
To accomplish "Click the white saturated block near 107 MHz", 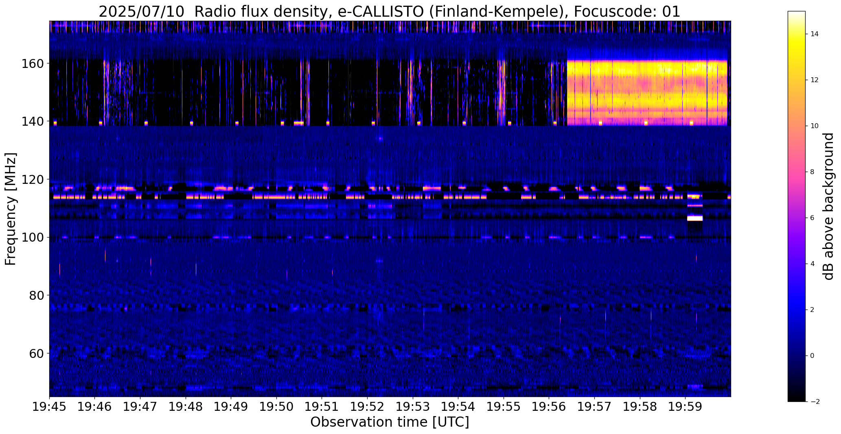I will (695, 218).
